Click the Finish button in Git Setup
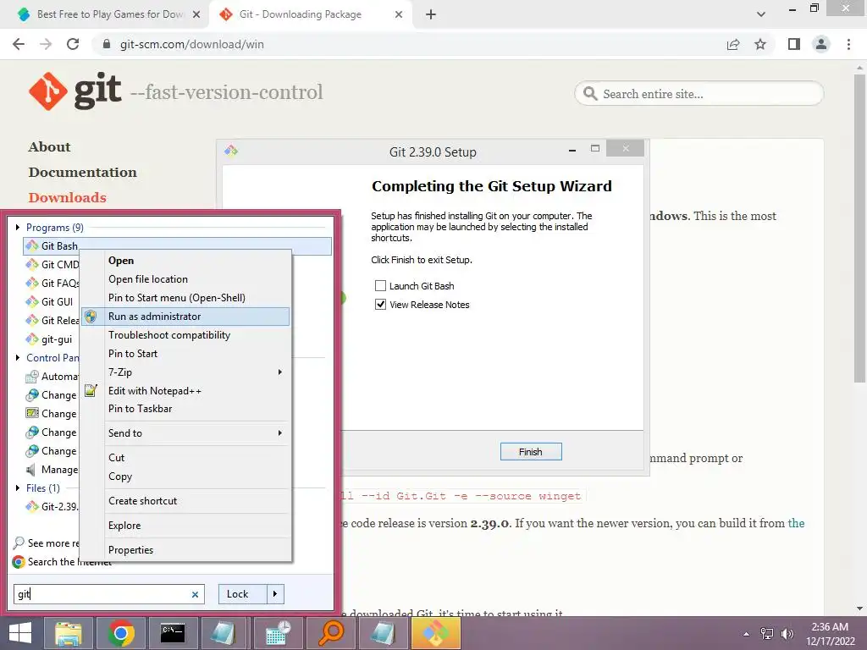 531,452
